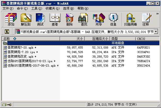Click the 信息 (Info) toolbar icon
The height and width of the screenshot is (108, 161).
tap(113, 19)
